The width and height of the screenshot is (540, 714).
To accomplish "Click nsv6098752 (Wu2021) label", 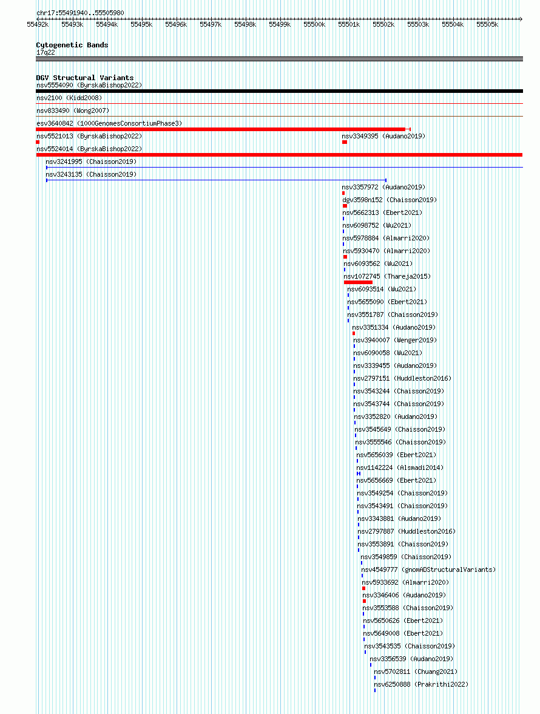I will [377, 225].
